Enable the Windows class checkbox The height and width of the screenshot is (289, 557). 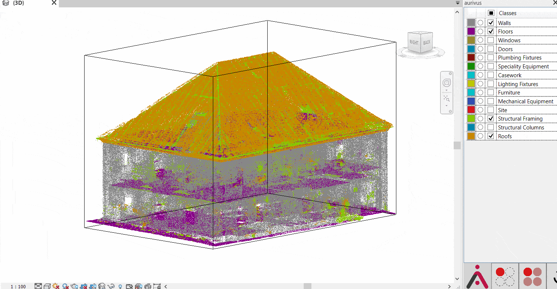[x=491, y=40]
